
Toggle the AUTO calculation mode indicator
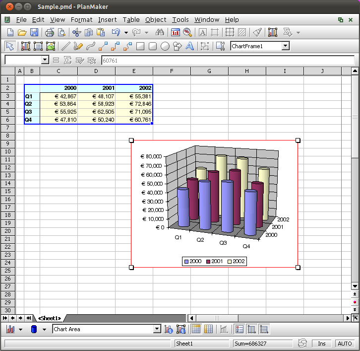[344, 344]
